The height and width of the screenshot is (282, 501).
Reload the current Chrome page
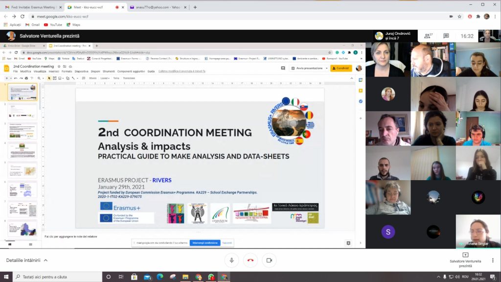pos(23,16)
